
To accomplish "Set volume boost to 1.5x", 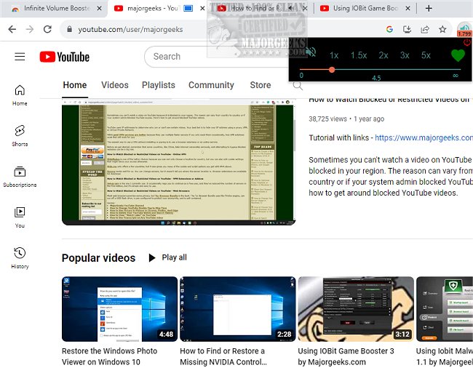I will (x=359, y=55).
